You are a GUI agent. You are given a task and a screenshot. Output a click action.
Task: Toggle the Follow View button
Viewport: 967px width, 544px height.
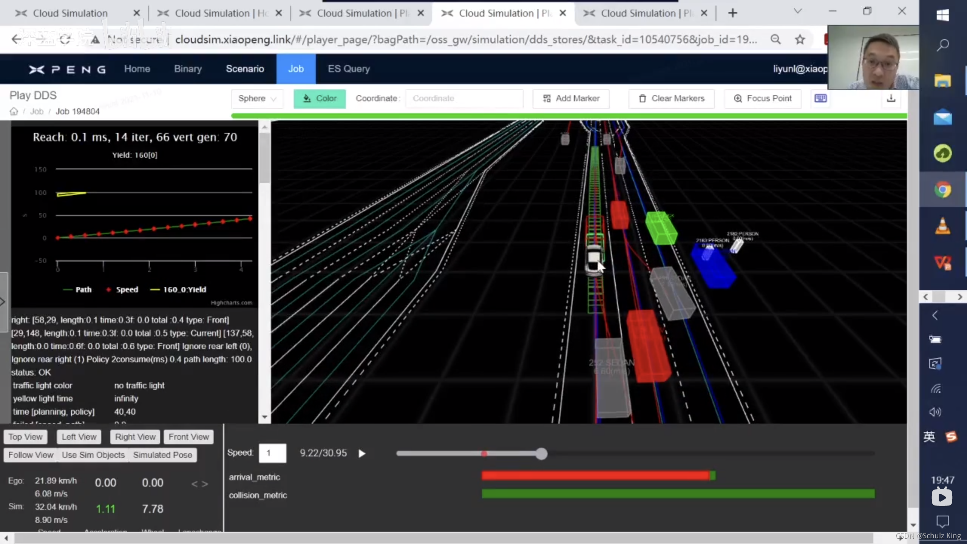click(x=31, y=455)
